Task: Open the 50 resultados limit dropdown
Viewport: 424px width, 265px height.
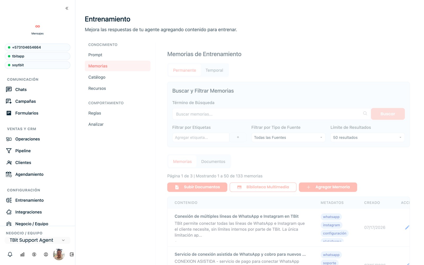Action: pyautogui.click(x=367, y=137)
